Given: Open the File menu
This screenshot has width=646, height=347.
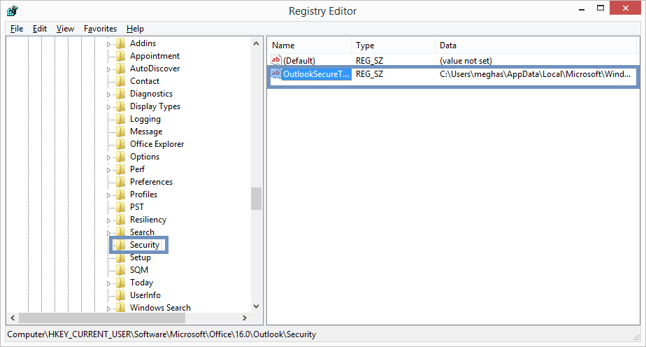Looking at the screenshot, I should pyautogui.click(x=17, y=29).
